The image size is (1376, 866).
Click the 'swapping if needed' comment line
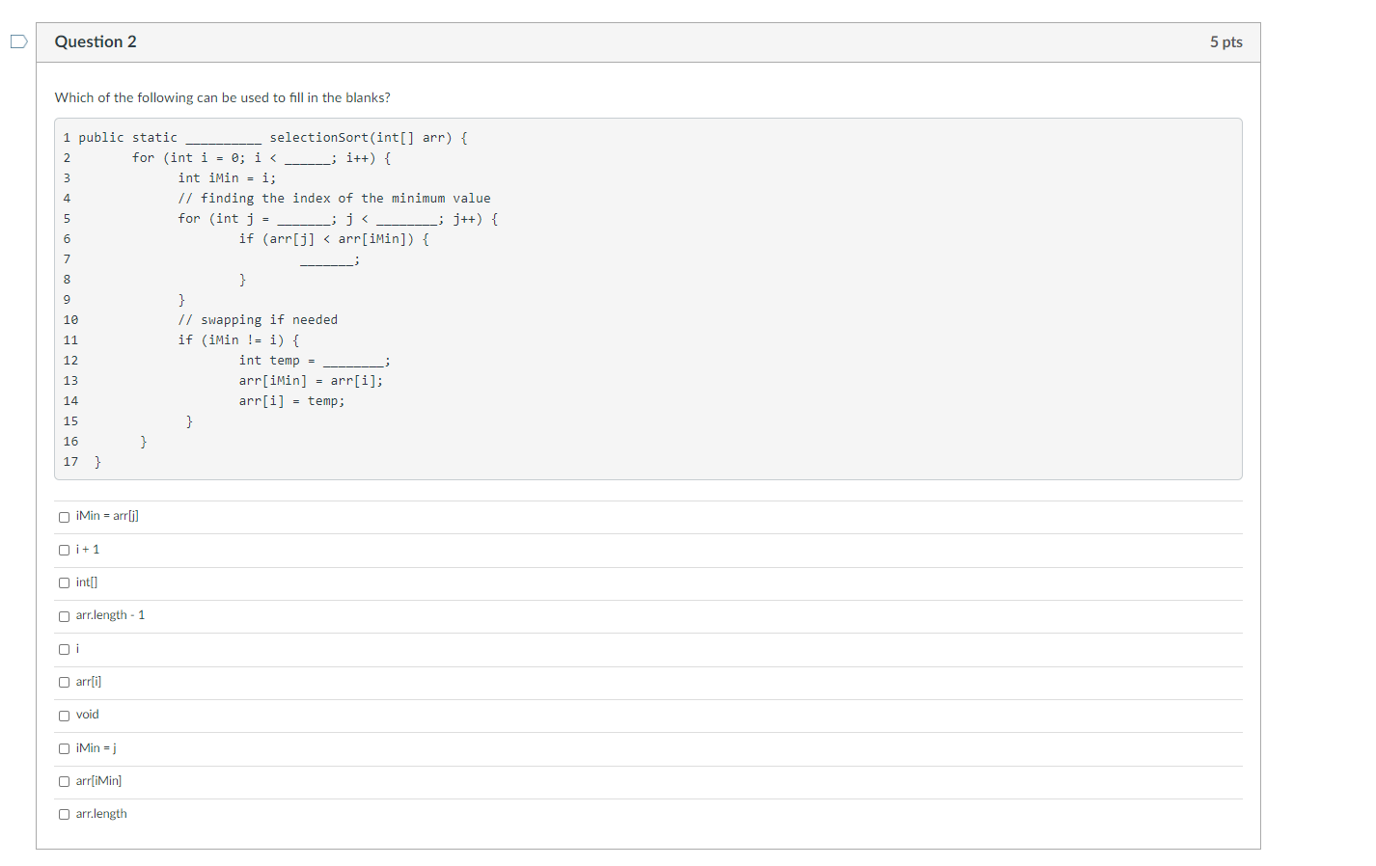258,320
